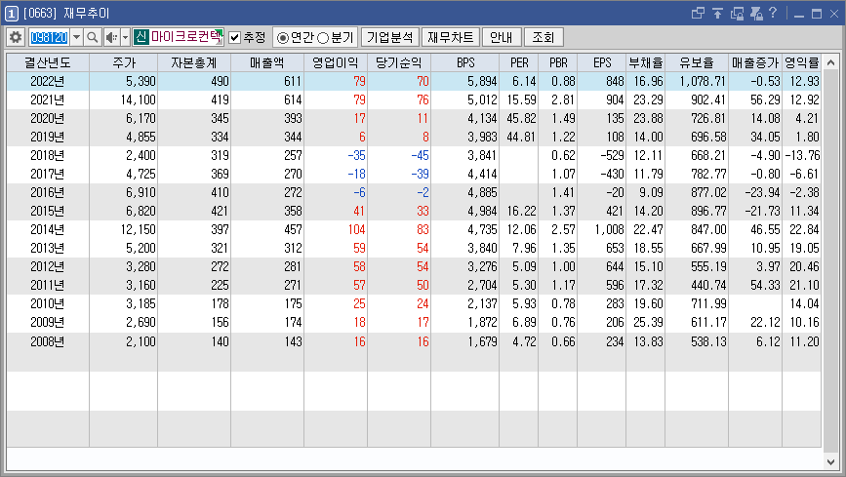
Task: Click the company name 마이크로컨텍 field
Action: pos(186,37)
